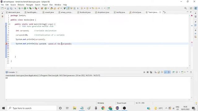Toggle Console Scroll Lock icon

[159, 72]
